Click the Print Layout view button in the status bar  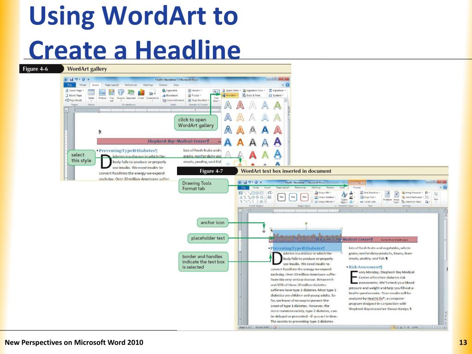393,327
